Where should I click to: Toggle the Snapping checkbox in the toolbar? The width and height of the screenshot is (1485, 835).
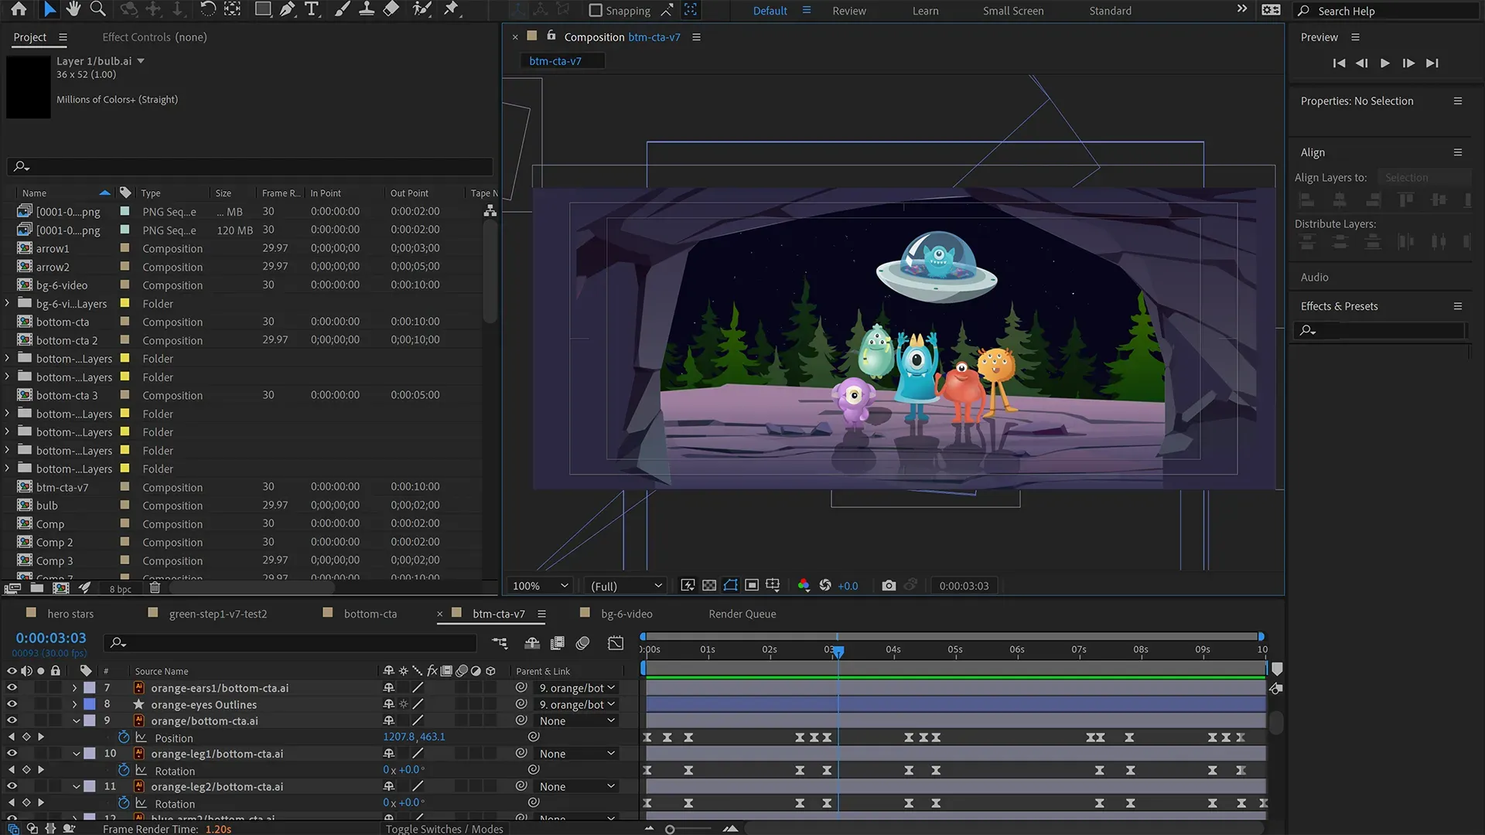click(x=594, y=10)
